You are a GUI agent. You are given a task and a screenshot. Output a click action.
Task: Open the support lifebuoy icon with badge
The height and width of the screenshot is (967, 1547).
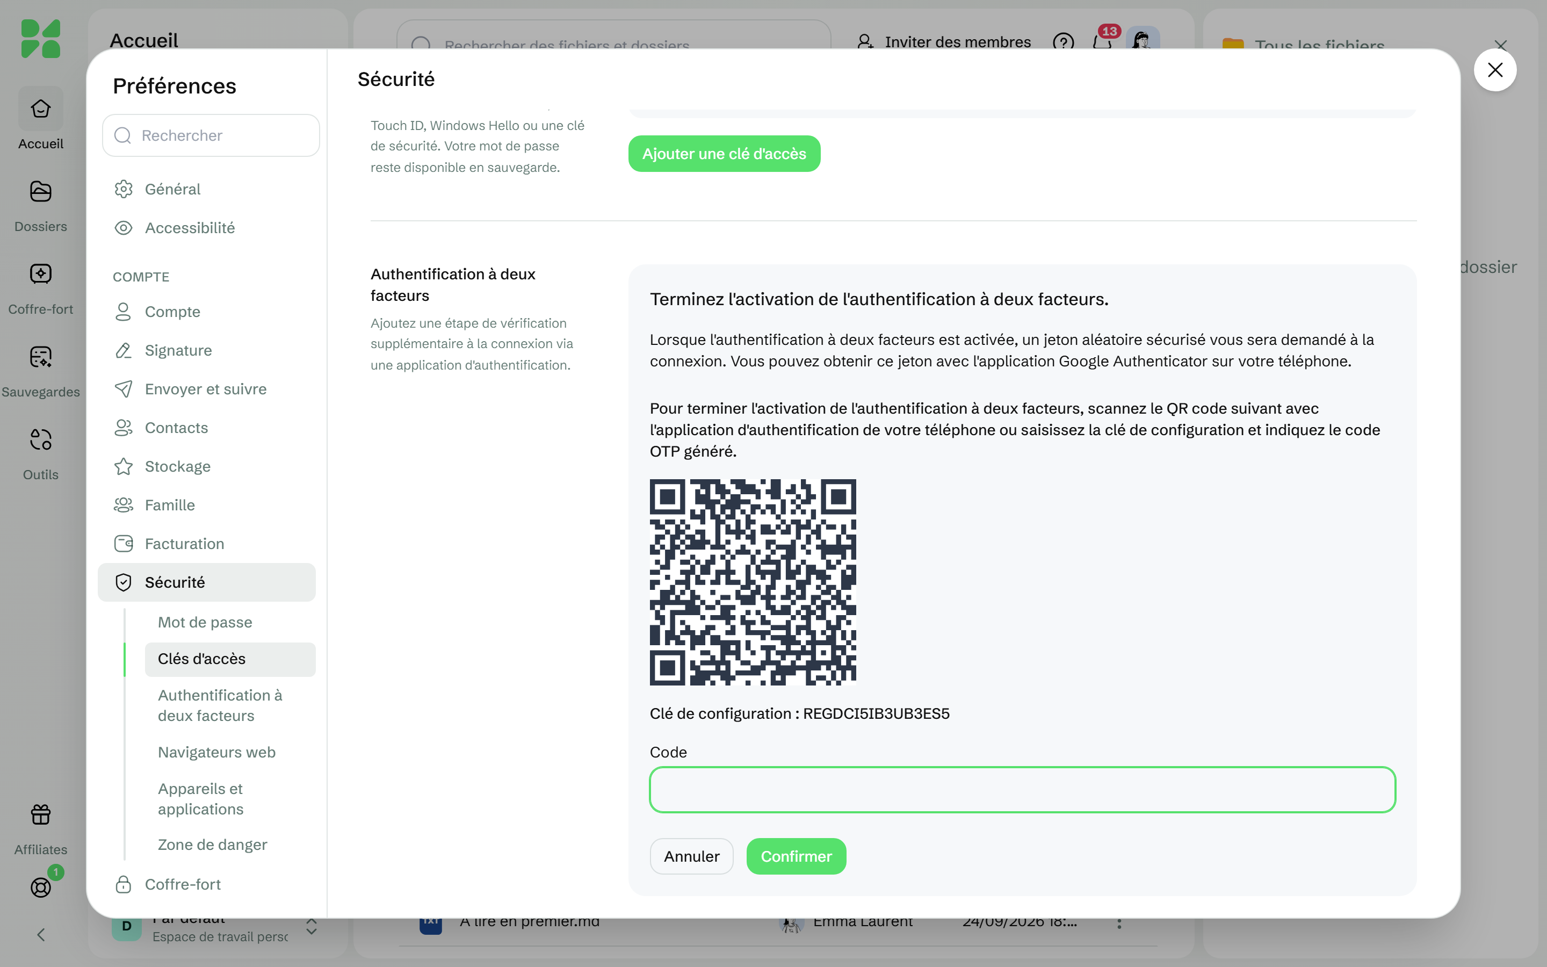[41, 887]
